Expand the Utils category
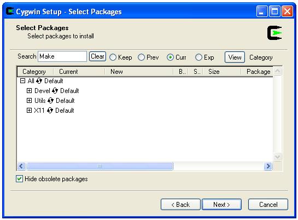 coord(29,100)
